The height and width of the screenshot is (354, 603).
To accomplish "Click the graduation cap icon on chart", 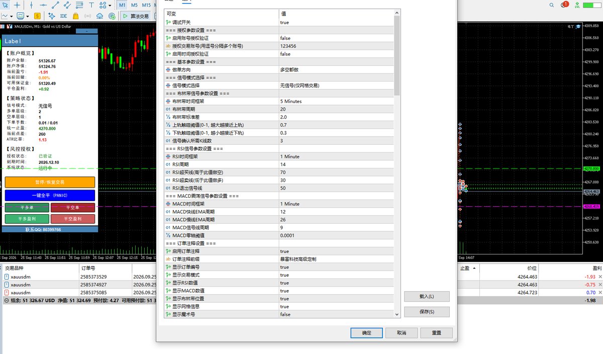I will pos(578,26).
